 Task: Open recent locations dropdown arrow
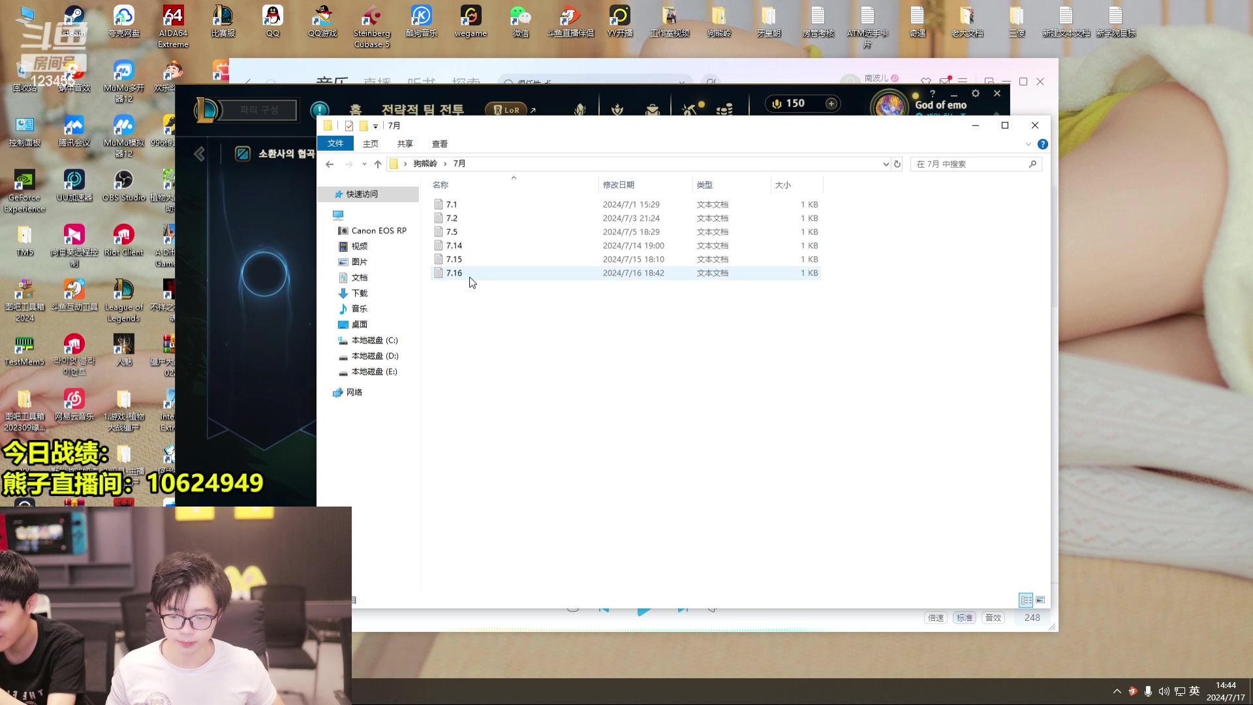[x=364, y=164]
